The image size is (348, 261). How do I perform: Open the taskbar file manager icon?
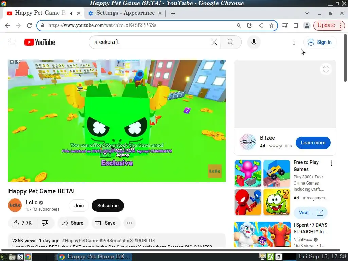click(12, 257)
